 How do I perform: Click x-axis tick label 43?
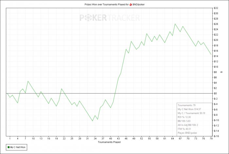point(118,139)
